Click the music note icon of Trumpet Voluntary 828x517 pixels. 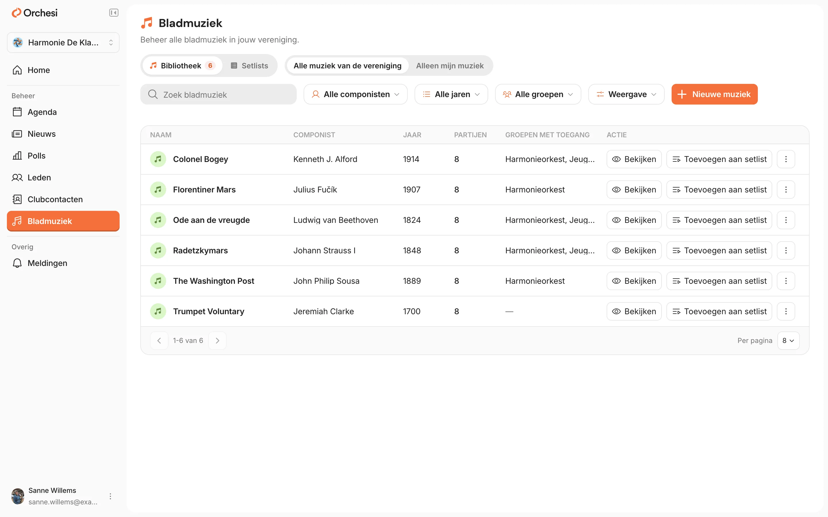pos(158,311)
